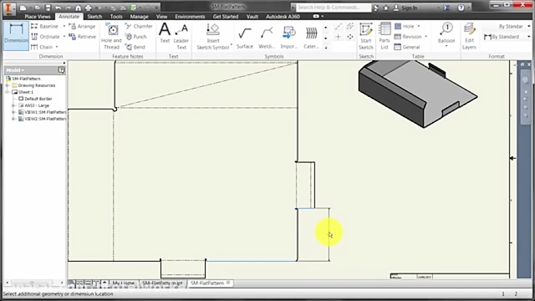Viewport: 535px width, 301px height.
Task: Click the save icon in quick access toolbar
Action: 48,8
